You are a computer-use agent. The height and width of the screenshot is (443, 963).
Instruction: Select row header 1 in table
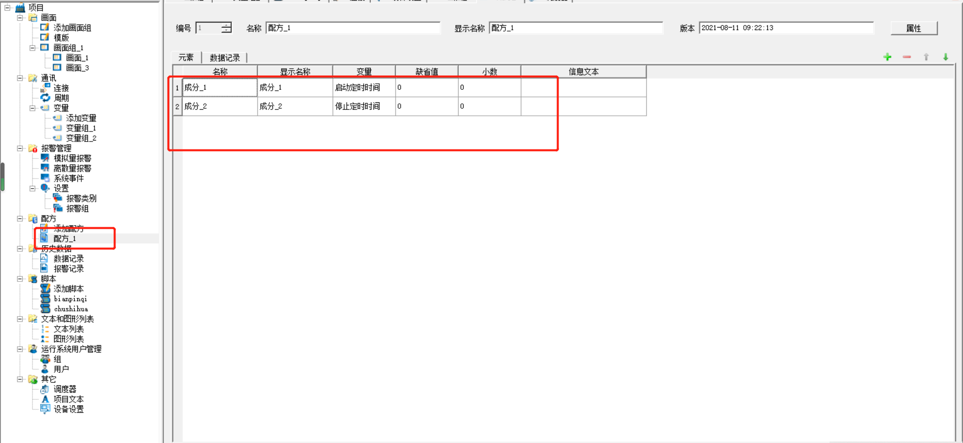coord(177,87)
